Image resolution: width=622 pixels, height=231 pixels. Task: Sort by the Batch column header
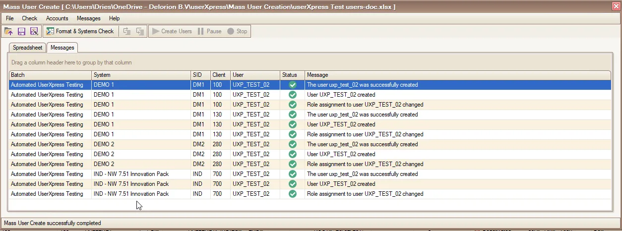pos(50,75)
